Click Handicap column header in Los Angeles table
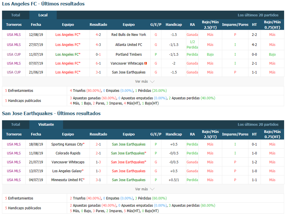 [x=174, y=24]
